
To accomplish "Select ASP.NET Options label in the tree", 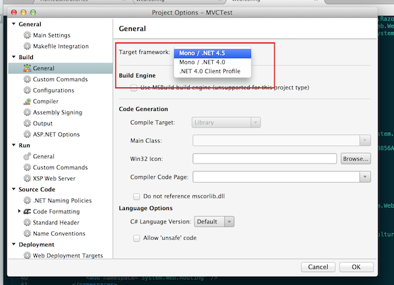I will point(56,135).
